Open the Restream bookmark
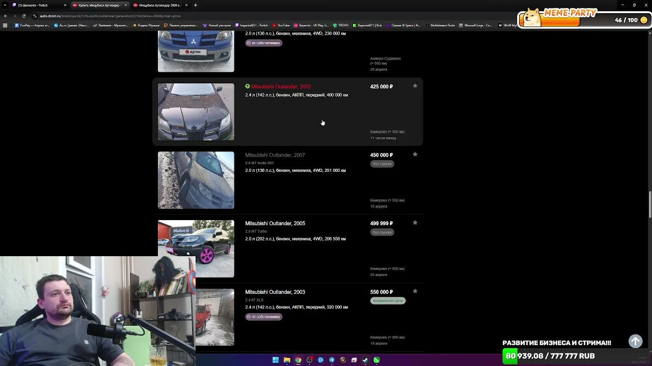Image resolution: width=652 pixels, height=366 pixels. pos(111,25)
